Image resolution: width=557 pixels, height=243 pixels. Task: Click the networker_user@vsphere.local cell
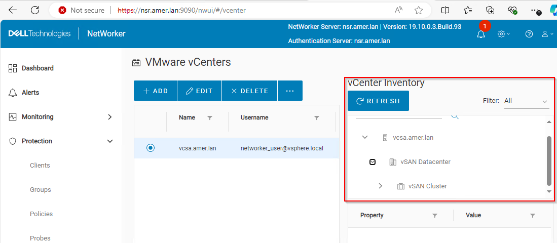point(282,148)
